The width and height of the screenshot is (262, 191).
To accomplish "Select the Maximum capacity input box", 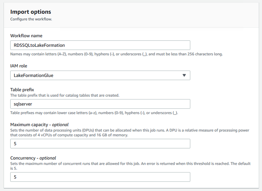I will pyautogui.click(x=100, y=144).
